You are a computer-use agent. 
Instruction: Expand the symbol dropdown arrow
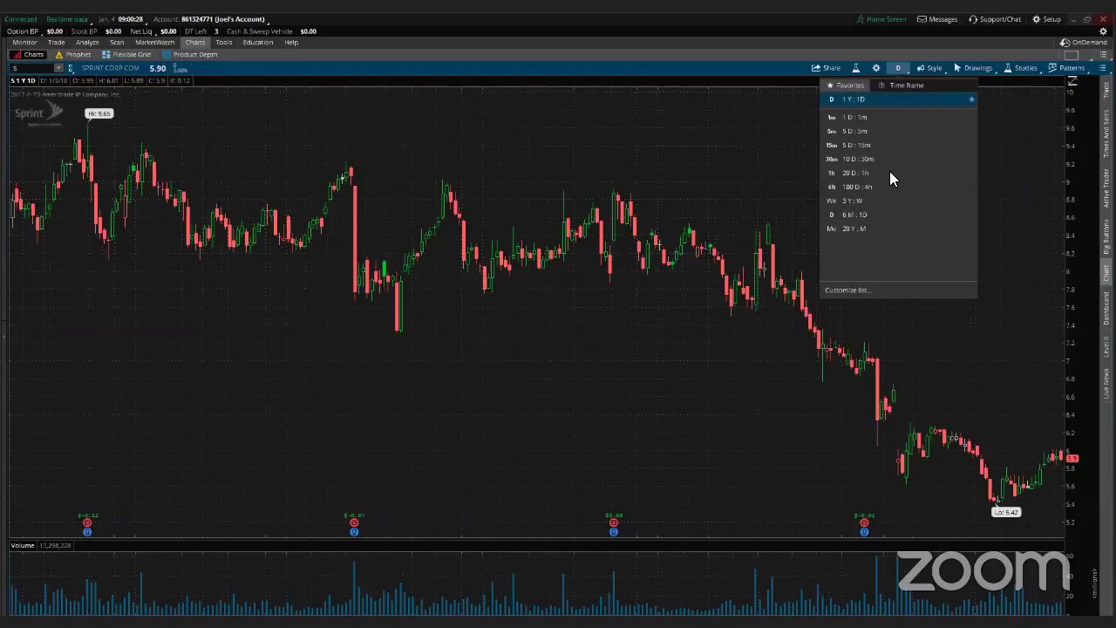pyautogui.click(x=58, y=68)
